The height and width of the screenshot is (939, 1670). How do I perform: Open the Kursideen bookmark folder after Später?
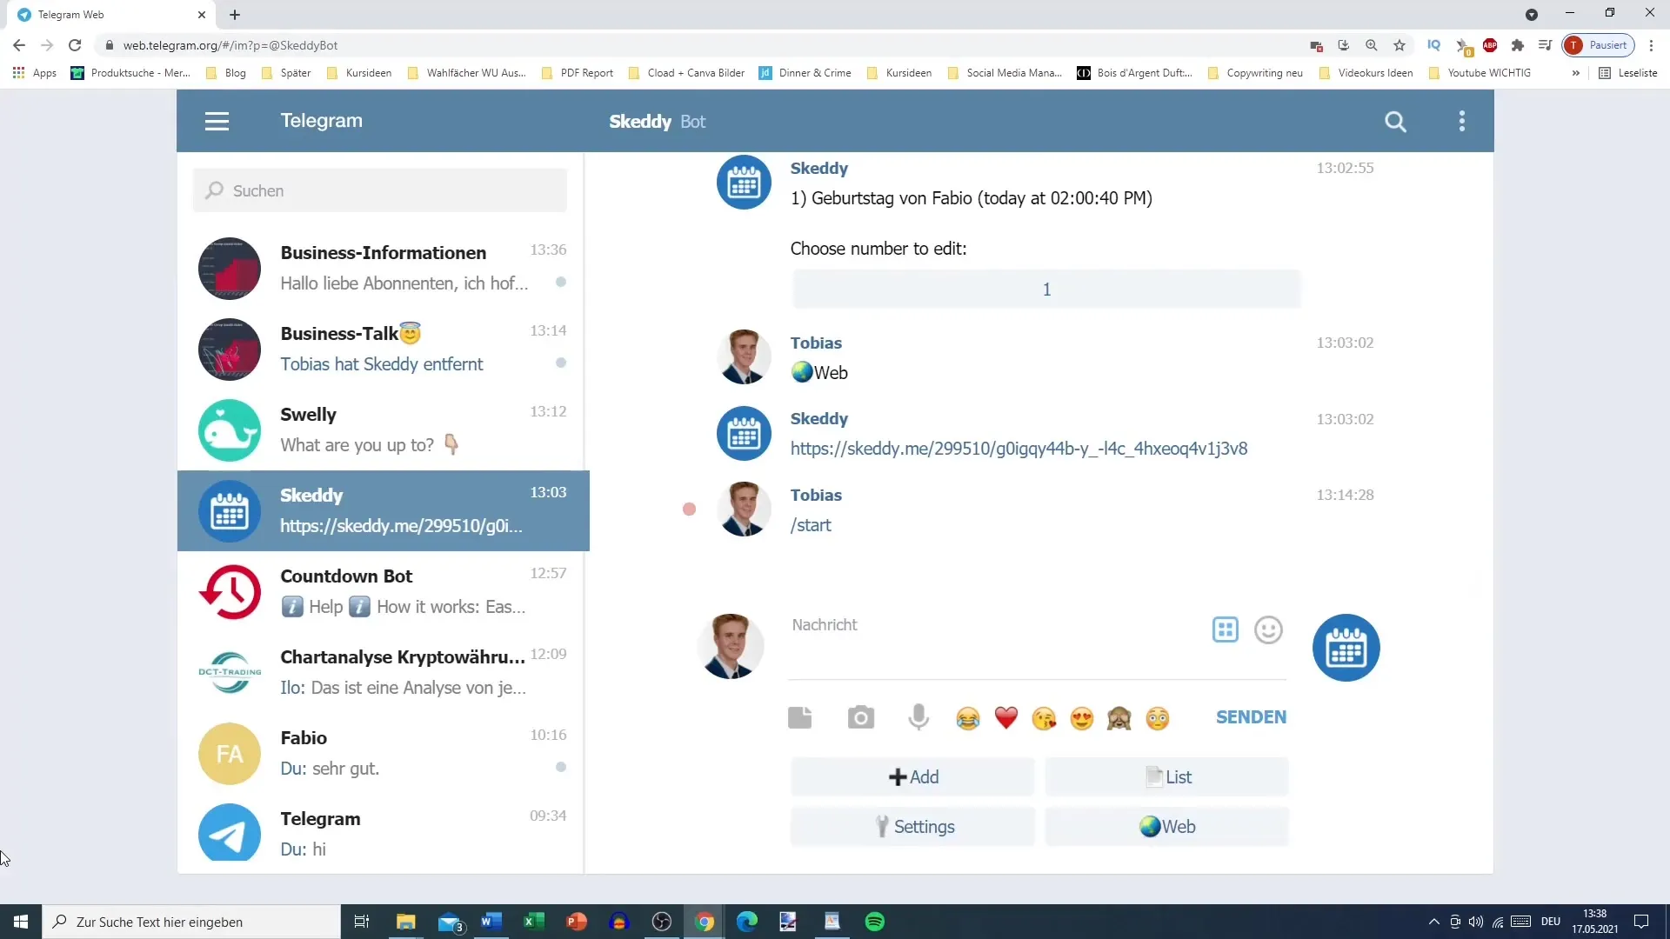point(359,73)
